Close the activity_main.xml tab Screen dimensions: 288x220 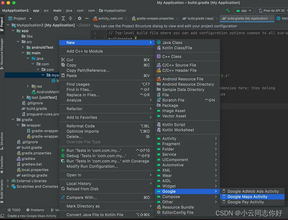126,18
